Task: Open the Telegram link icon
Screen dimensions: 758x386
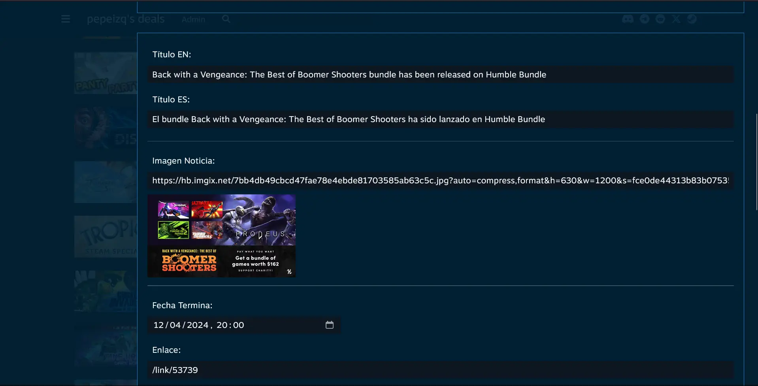Action: [x=645, y=19]
